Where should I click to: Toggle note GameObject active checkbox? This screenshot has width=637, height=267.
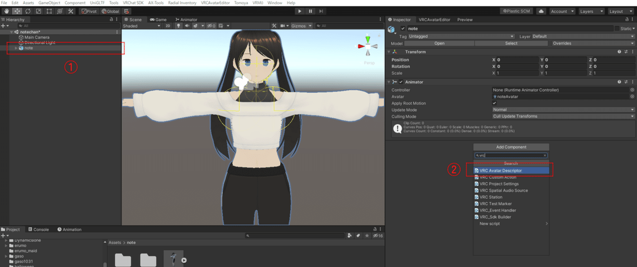coord(403,29)
